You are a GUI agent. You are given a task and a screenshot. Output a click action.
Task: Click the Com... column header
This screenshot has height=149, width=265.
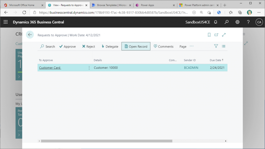point(173,60)
